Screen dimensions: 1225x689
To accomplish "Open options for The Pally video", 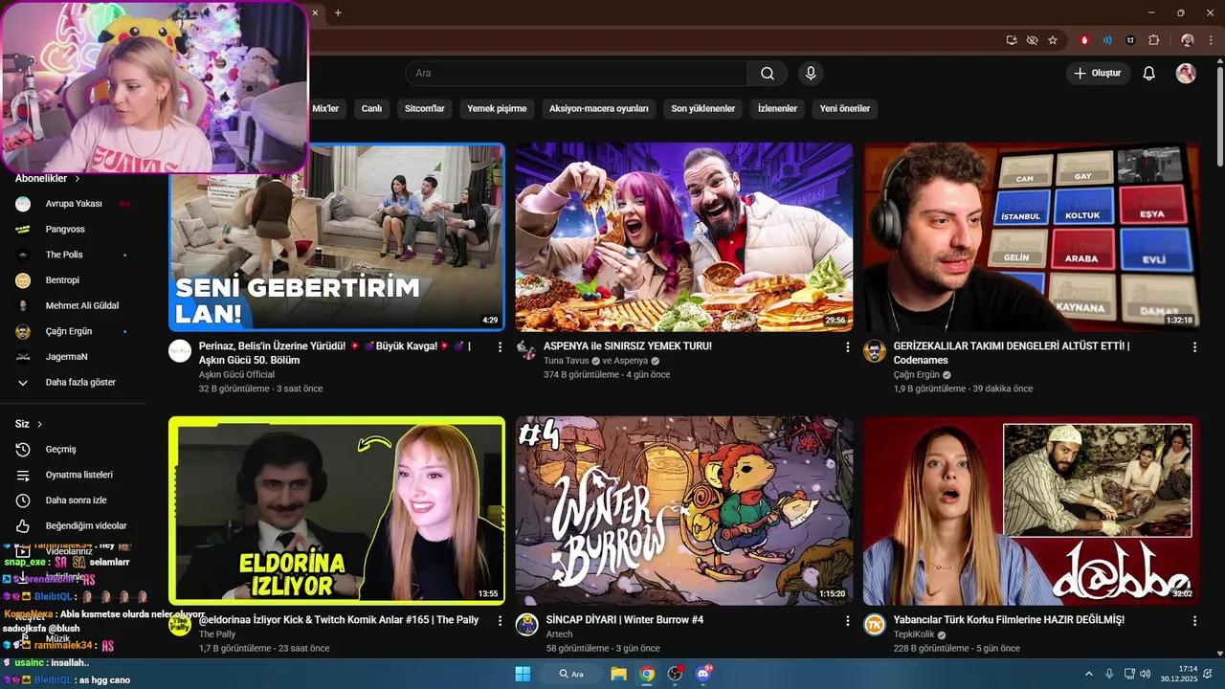I will [x=500, y=621].
